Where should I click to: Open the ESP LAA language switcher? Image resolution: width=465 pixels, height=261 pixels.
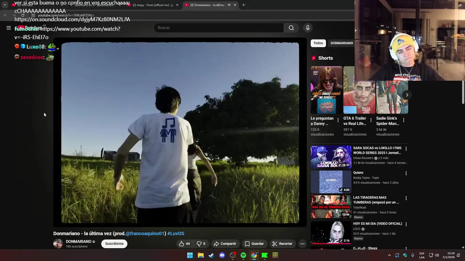point(422,255)
